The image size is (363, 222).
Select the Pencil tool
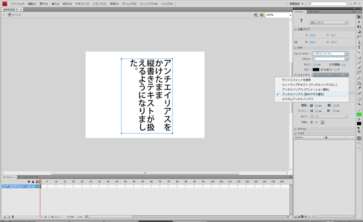point(359,62)
